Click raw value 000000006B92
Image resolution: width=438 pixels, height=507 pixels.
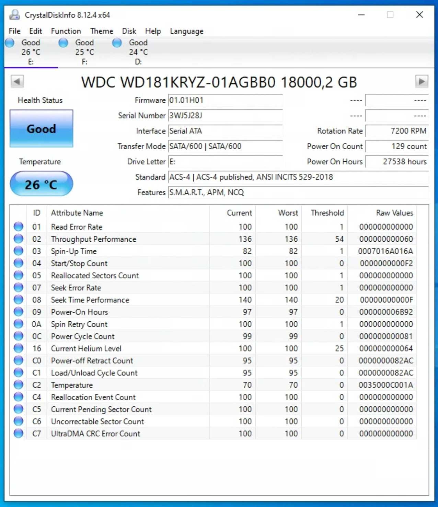click(386, 312)
